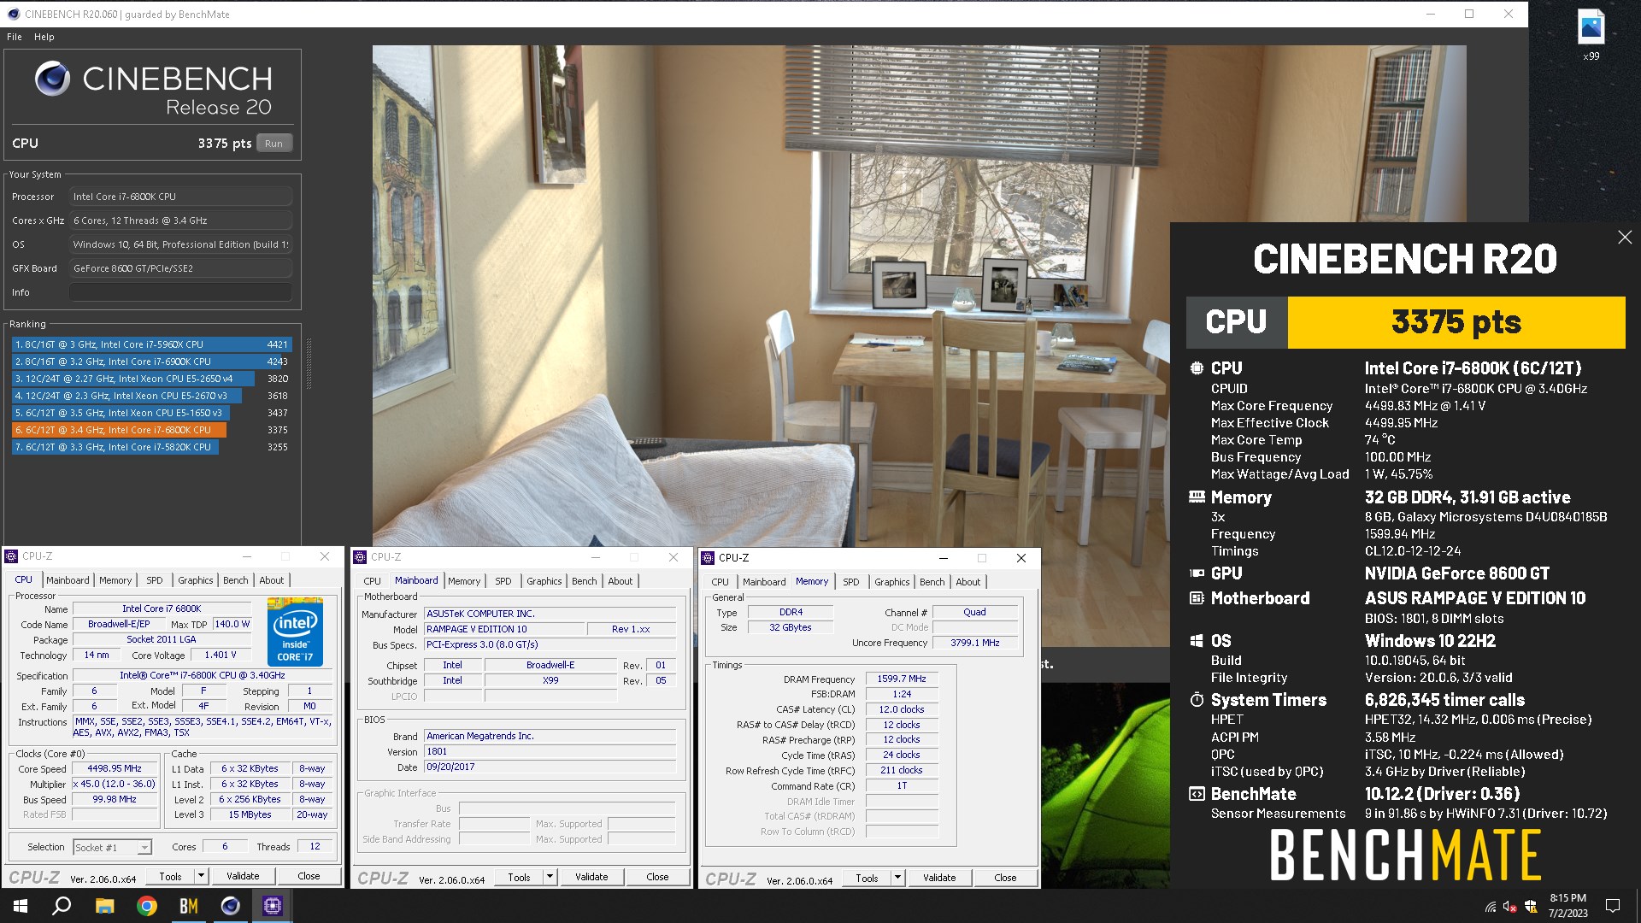Click the Memory icon in BenchMate panel

(1197, 497)
